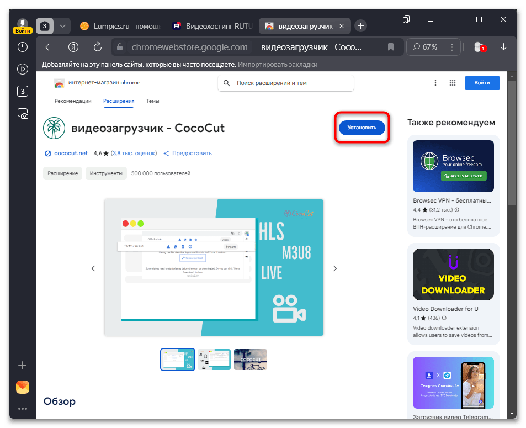
Task: Click the main CocoCut preview screenshot
Action: click(x=214, y=267)
